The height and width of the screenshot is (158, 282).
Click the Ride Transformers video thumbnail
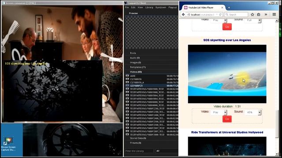(x=227, y=146)
